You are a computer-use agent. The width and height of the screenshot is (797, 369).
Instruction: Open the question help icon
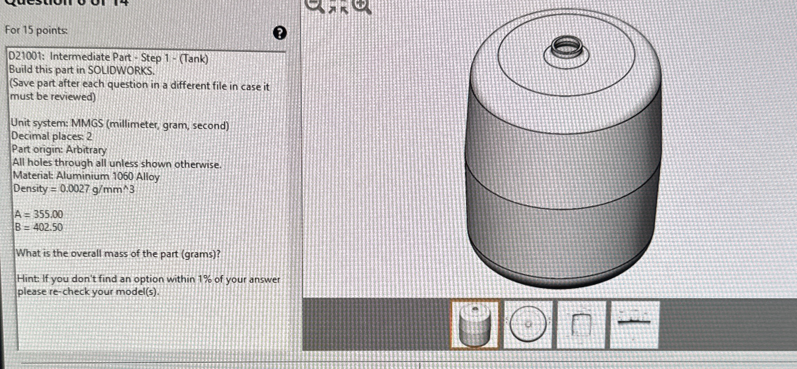coord(279,33)
